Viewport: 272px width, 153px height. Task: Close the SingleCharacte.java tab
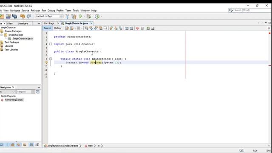[x=91, y=23]
